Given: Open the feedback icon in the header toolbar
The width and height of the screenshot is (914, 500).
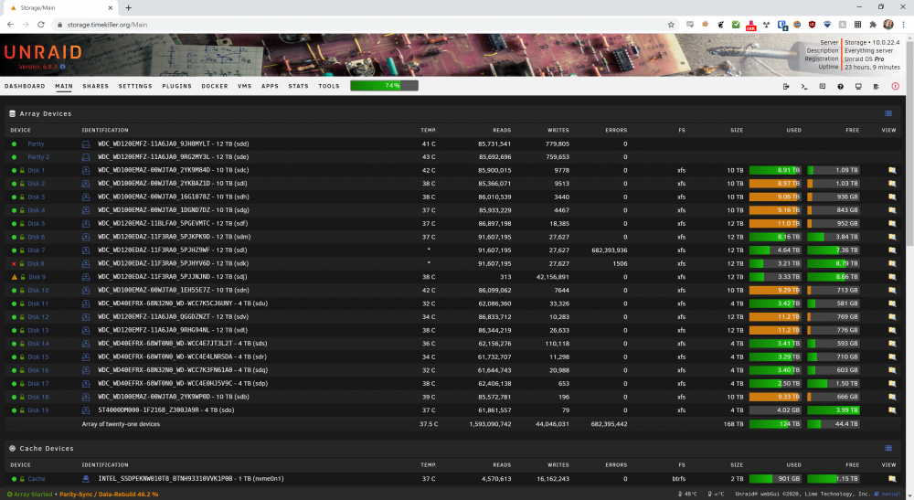Looking at the screenshot, I should [x=823, y=86].
